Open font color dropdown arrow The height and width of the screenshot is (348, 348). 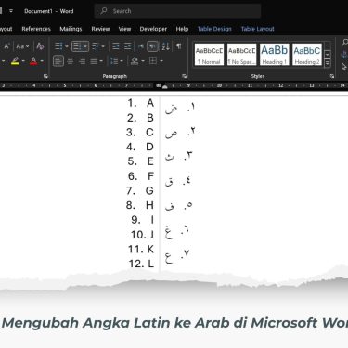click(x=42, y=61)
